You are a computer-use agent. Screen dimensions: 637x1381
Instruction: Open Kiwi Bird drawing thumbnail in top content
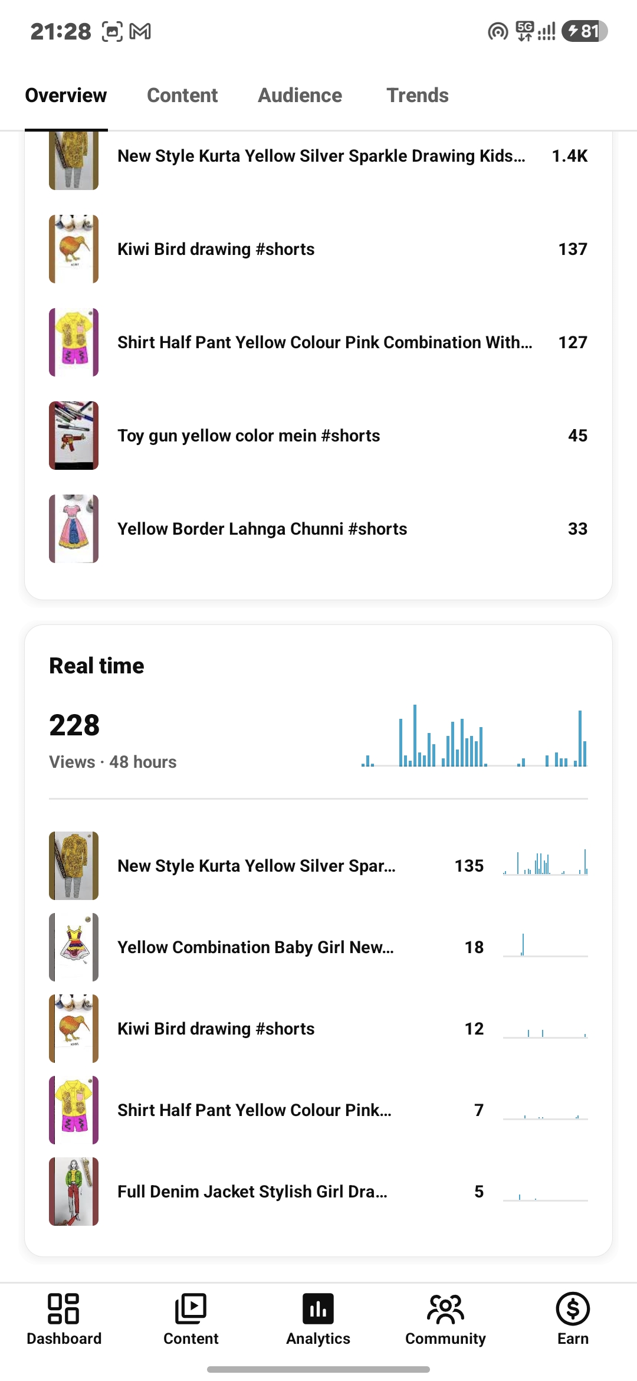tap(74, 249)
